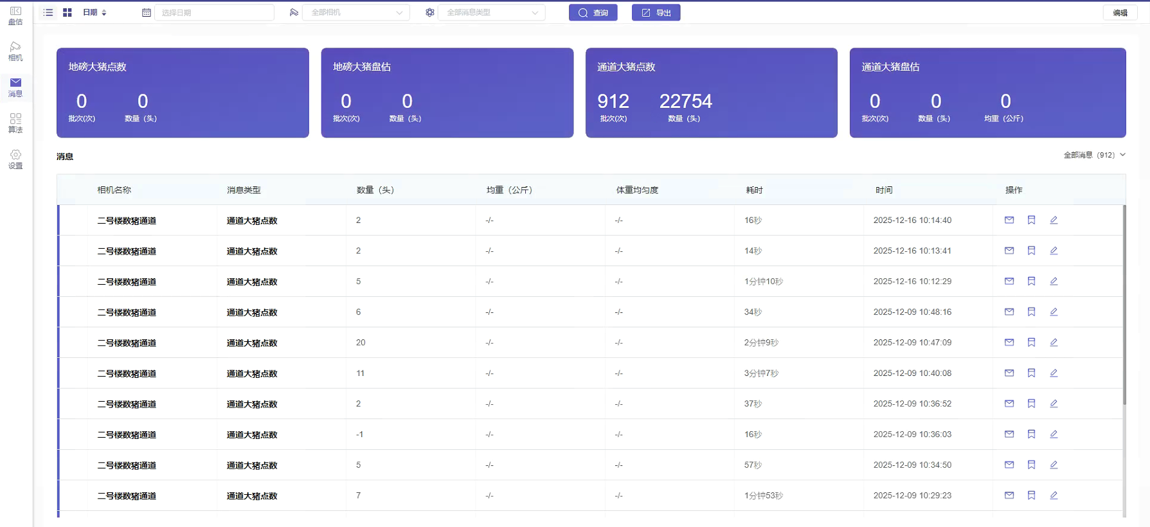Edit the record with quantity 20
The image size is (1150, 527).
pos(1054,343)
